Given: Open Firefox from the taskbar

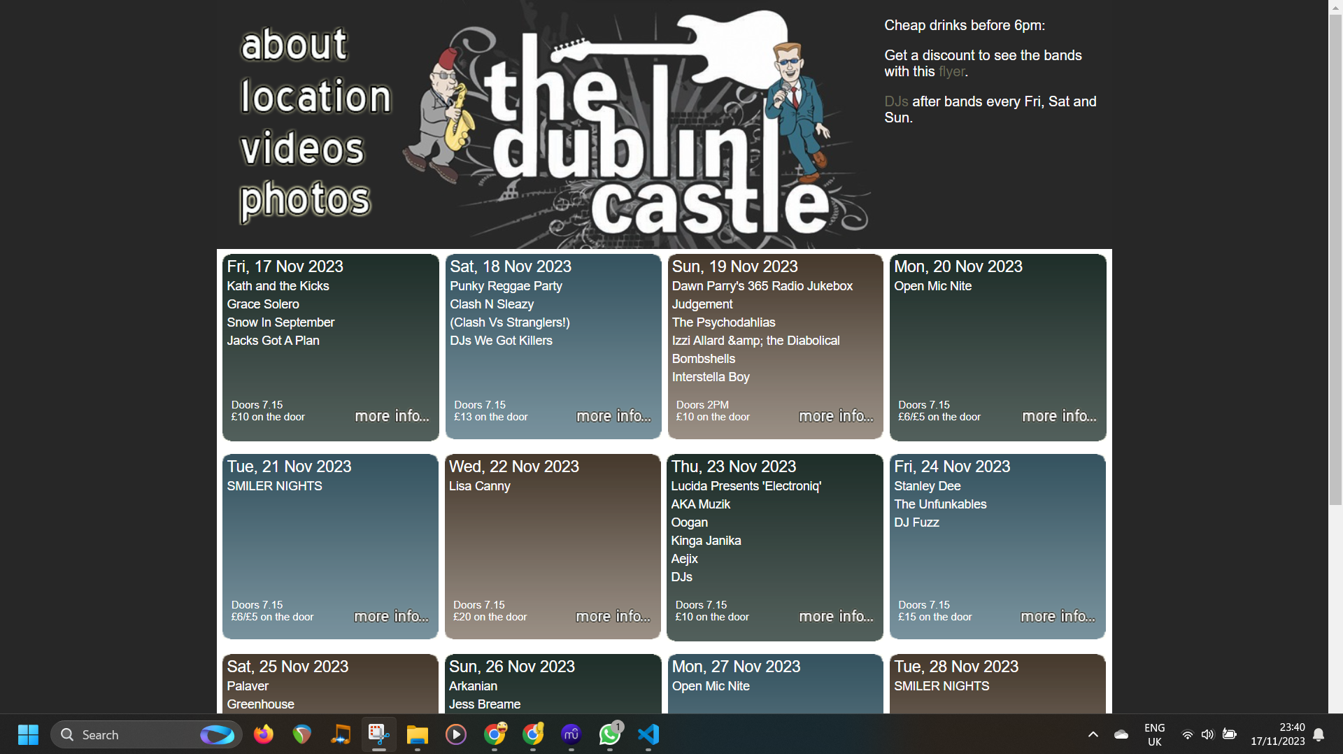Looking at the screenshot, I should (264, 734).
